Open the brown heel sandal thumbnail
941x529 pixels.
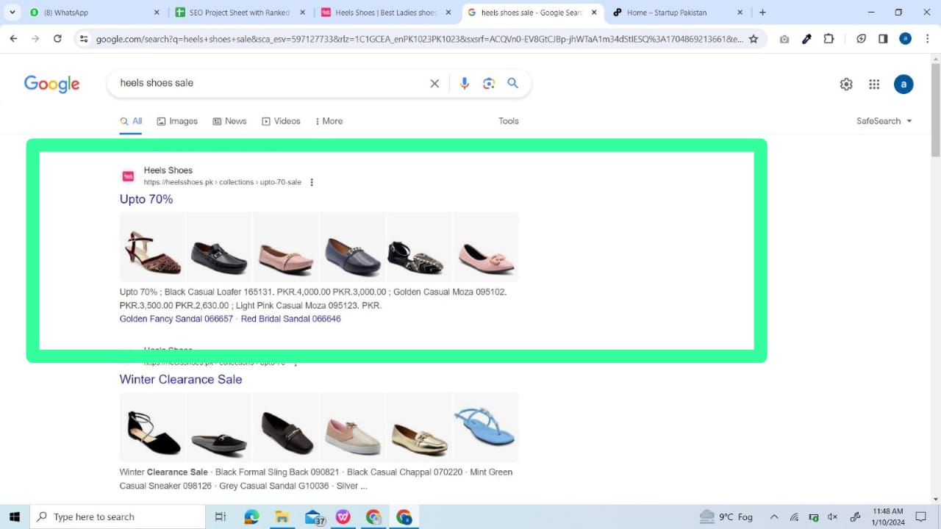tap(152, 247)
